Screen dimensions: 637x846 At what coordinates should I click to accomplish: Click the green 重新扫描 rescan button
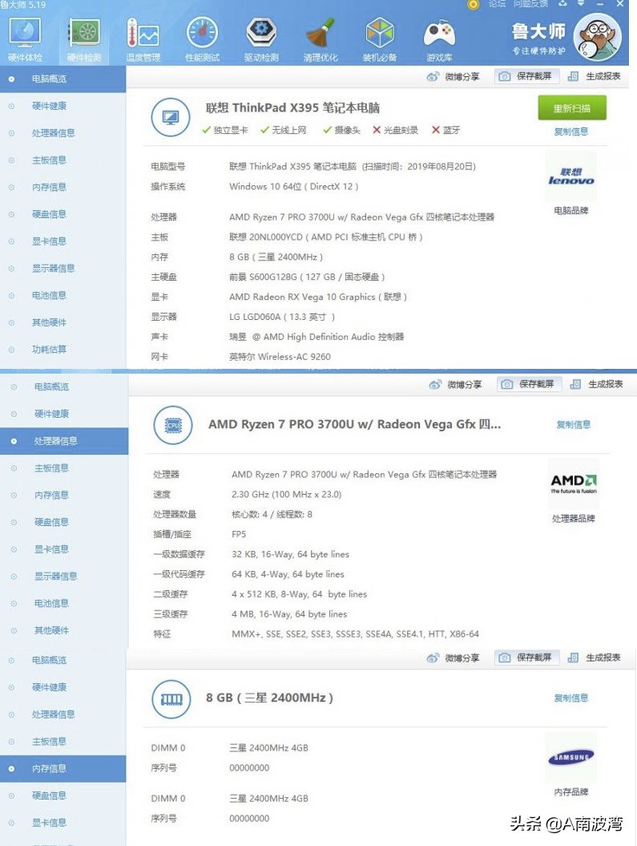click(572, 108)
